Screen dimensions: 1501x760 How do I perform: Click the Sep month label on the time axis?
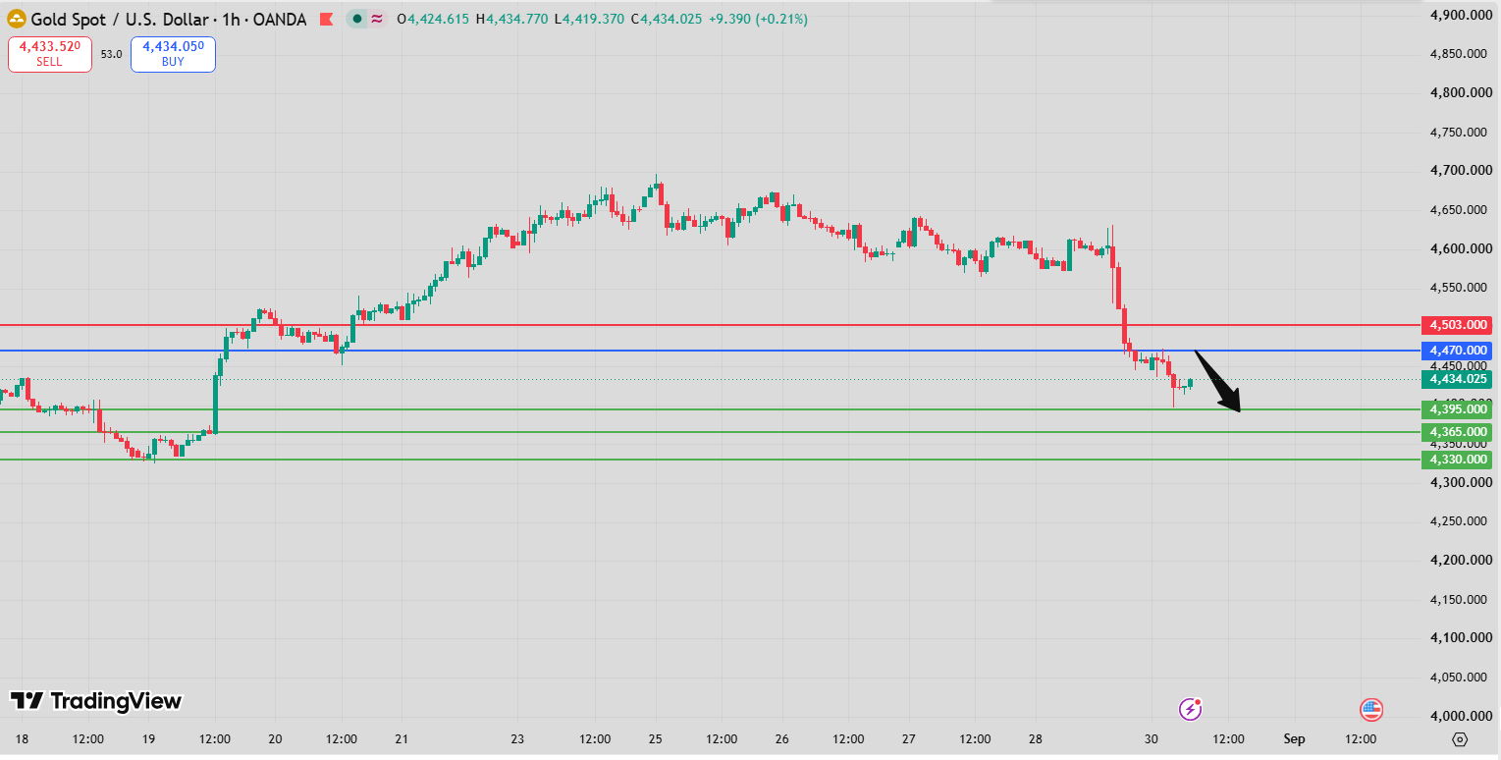click(1294, 739)
